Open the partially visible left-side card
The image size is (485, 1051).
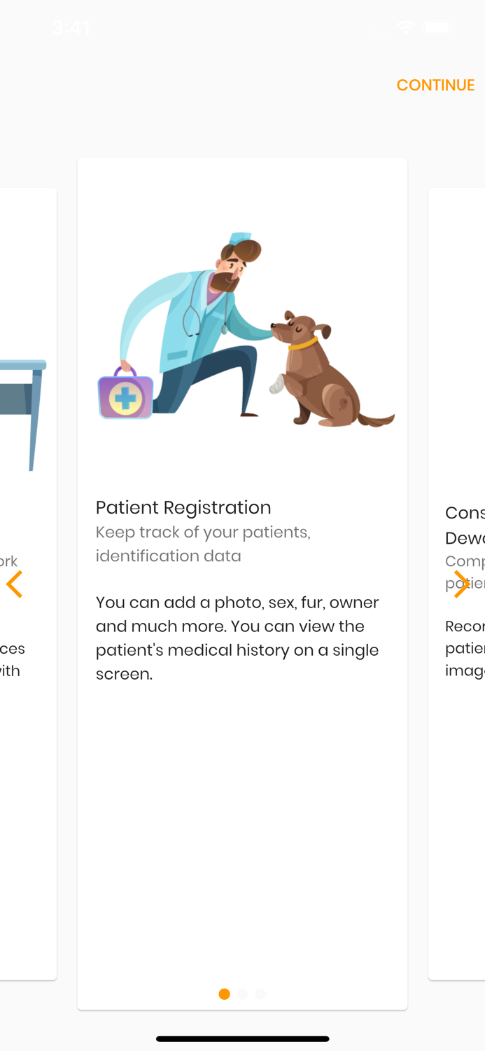tap(27, 771)
